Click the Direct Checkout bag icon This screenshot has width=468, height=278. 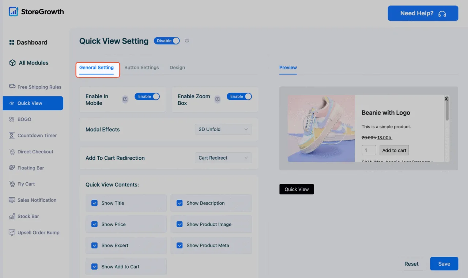coord(12,152)
